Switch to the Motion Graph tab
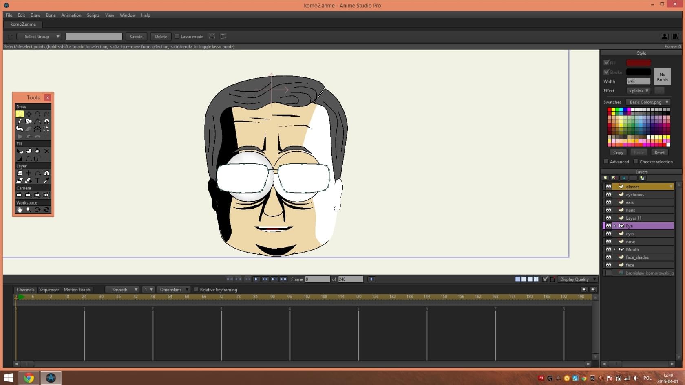685x385 pixels. pos(77,290)
